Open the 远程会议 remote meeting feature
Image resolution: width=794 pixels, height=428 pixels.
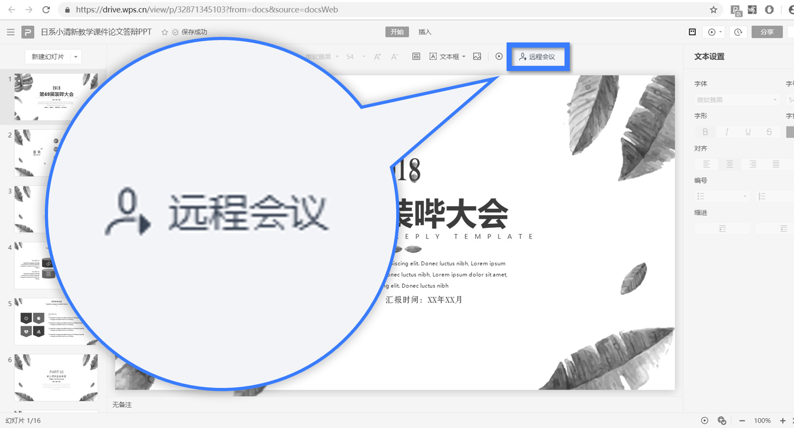[x=538, y=57]
